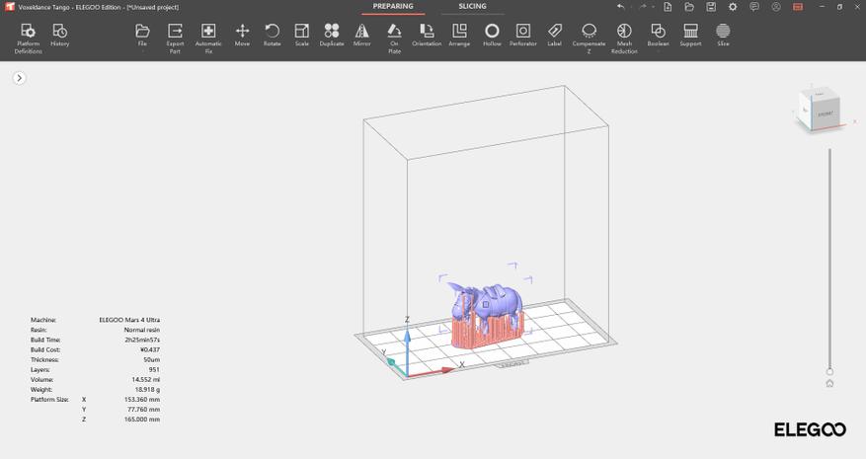The image size is (866, 459).
Task: Click the History toolbar icon
Action: [59, 37]
